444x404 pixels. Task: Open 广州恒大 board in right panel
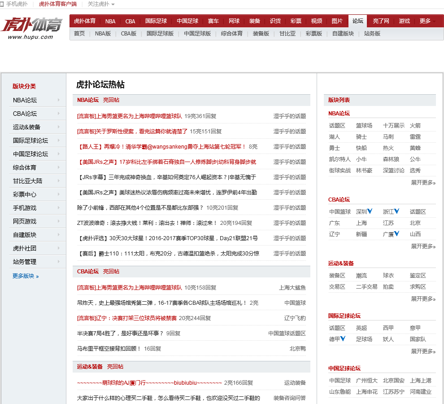[367, 381]
